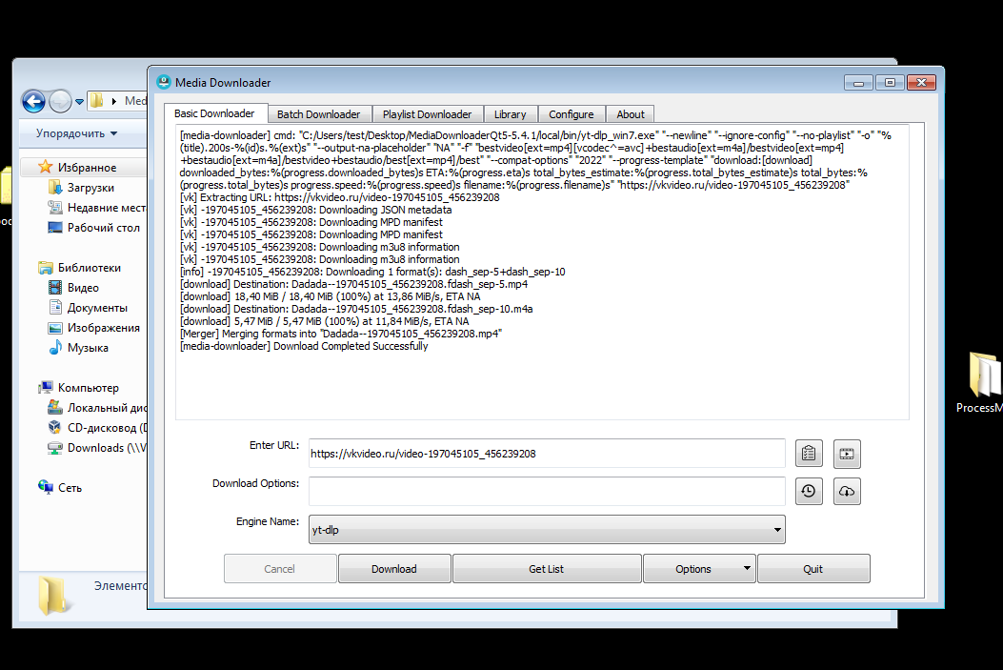
Task: Open the Options dropdown button
Action: click(699, 569)
